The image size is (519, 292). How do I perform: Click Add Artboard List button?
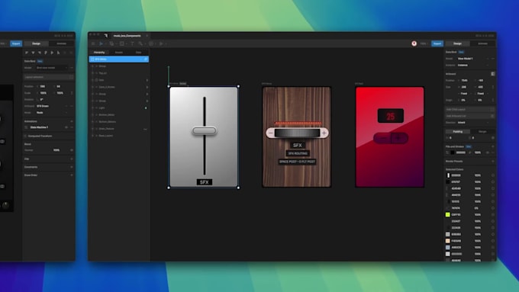pos(469,116)
